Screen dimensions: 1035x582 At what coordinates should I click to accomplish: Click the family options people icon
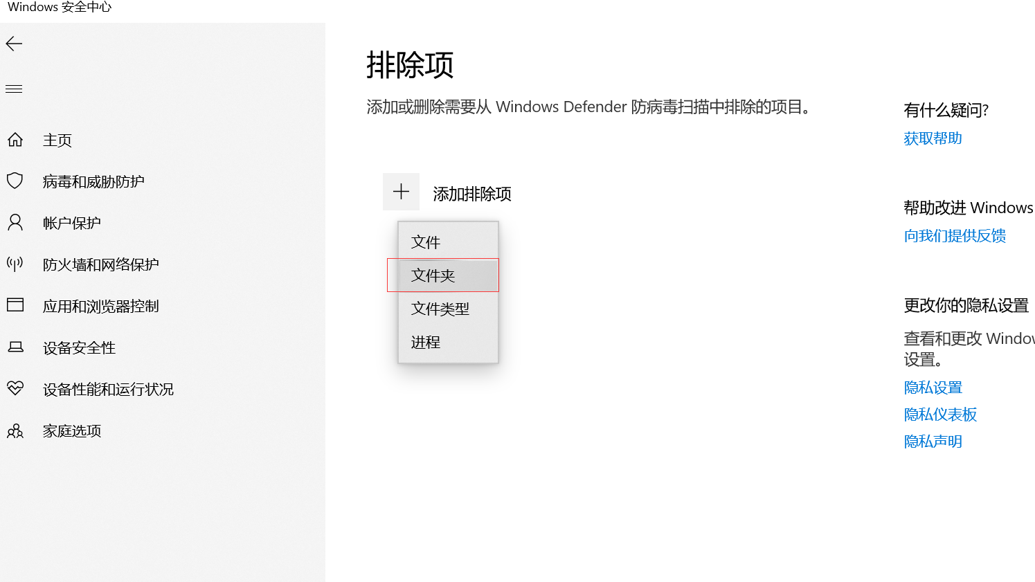[15, 431]
